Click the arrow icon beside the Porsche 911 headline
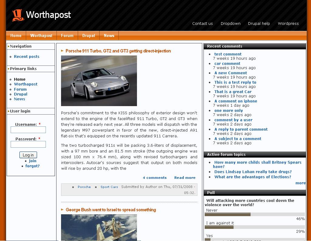The height and width of the screenshot is (241, 311). (x=62, y=51)
